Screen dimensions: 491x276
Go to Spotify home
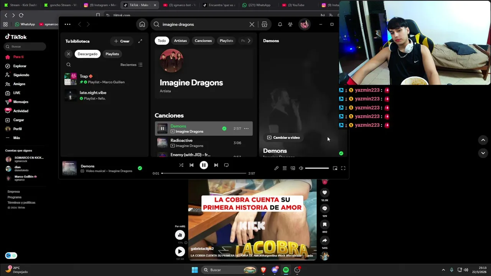(x=142, y=25)
